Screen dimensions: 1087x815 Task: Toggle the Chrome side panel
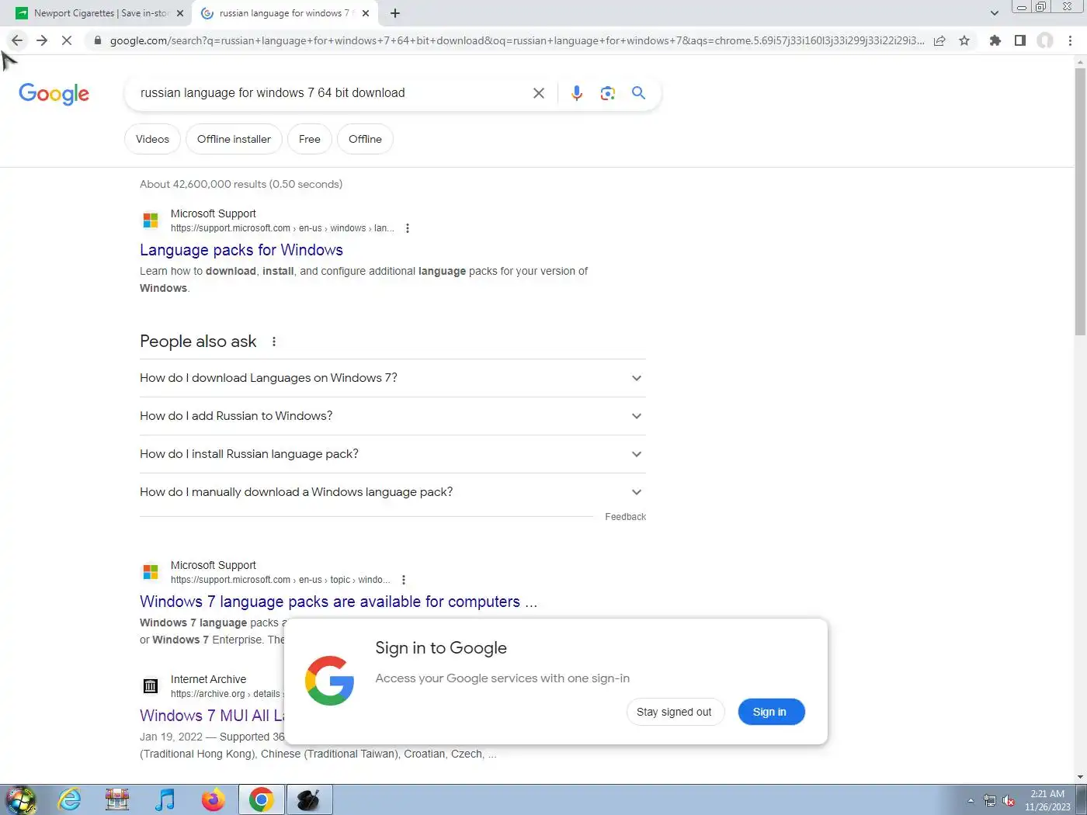(x=1020, y=40)
